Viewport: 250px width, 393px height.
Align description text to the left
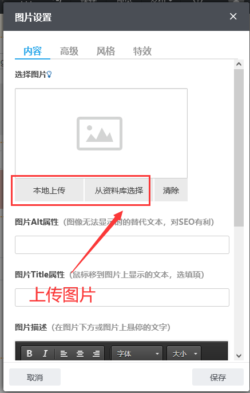[x=64, y=354]
